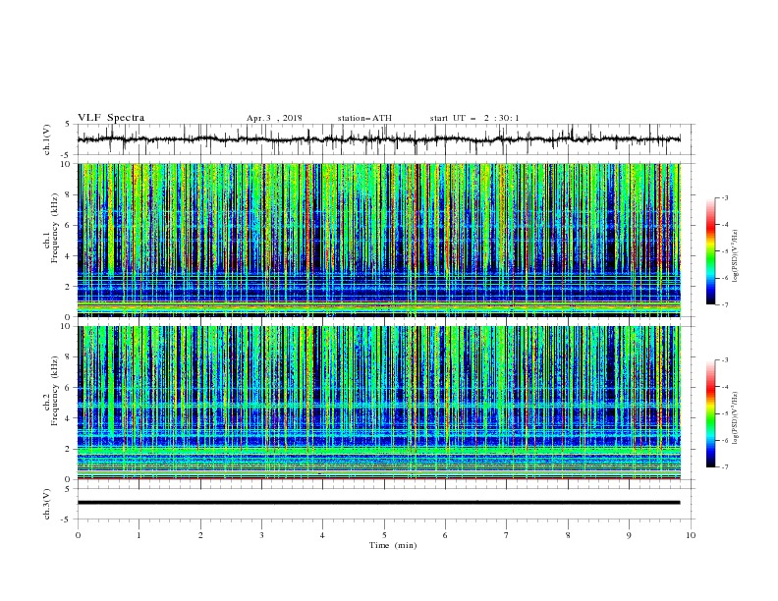The width and height of the screenshot is (778, 601).
Task: Click time axis tick label "7"
Action: tap(507, 535)
